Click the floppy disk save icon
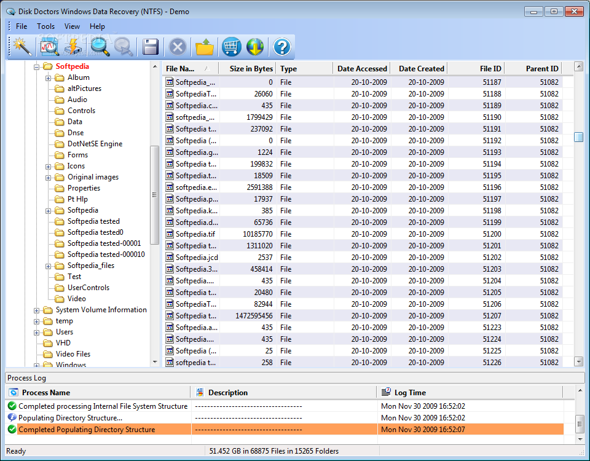Viewport: 590px width, 461px height. (x=151, y=47)
